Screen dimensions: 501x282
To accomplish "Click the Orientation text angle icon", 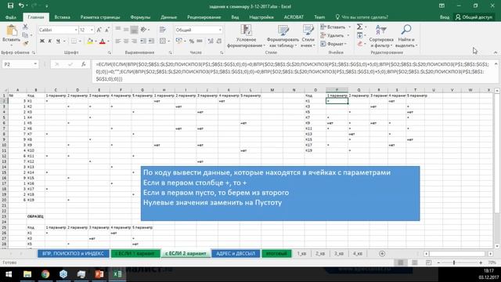I will tap(143, 30).
